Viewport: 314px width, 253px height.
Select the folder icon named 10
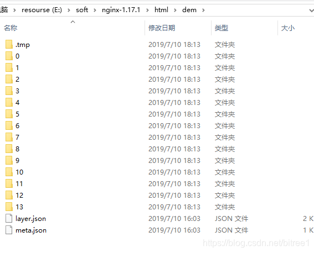[9, 172]
